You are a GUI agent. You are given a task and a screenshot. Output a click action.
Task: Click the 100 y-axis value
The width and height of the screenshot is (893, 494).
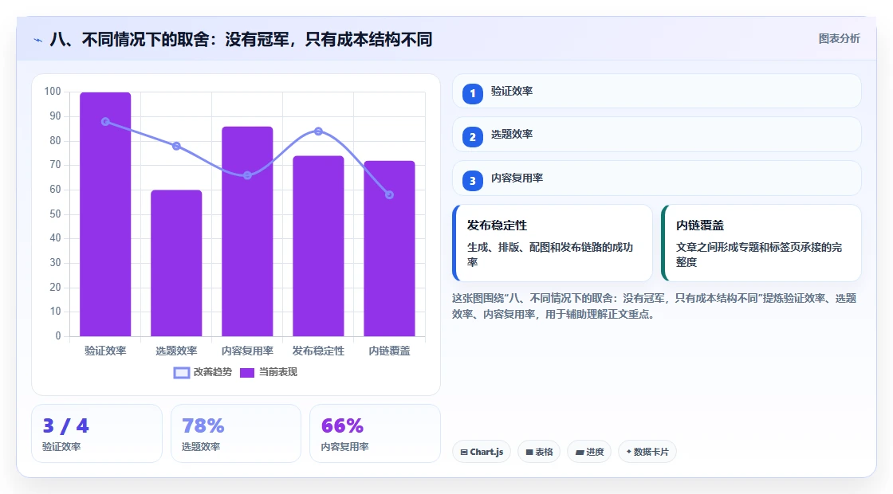coord(53,92)
